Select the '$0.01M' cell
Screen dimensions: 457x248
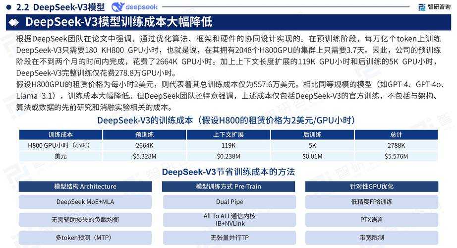(312, 156)
